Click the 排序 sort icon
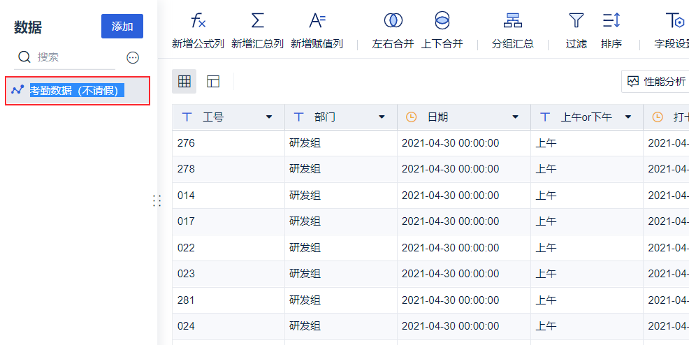This screenshot has height=345, width=689. point(611,21)
